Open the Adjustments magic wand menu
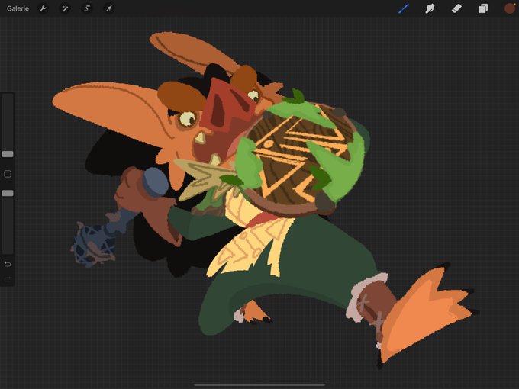Viewport: 519px width, 389px height. tap(65, 8)
